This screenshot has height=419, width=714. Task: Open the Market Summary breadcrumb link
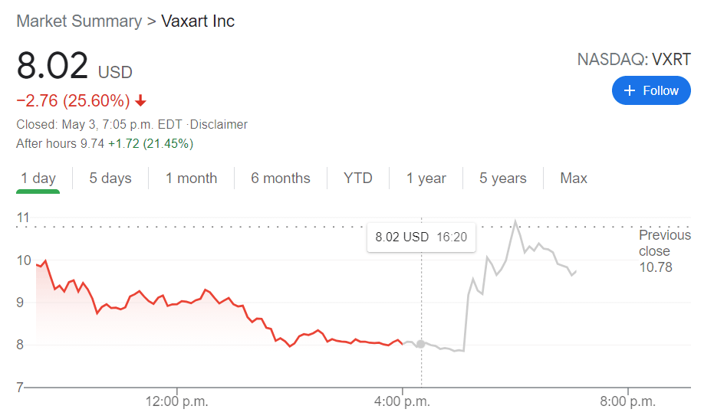79,21
